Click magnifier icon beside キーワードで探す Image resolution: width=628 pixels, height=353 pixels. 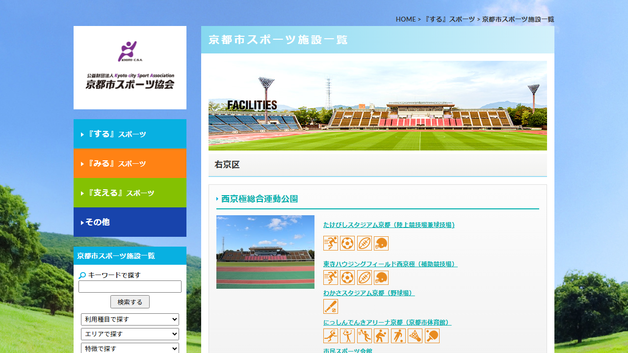[82, 276]
